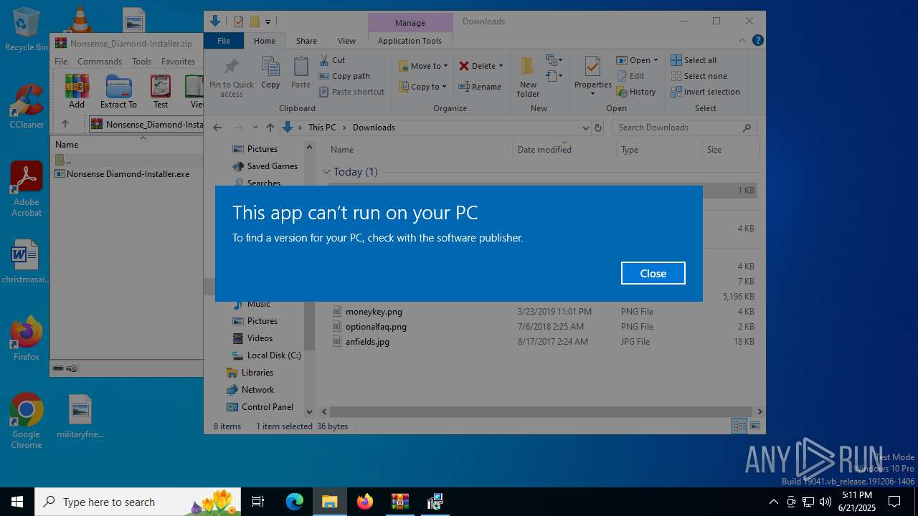The width and height of the screenshot is (918, 516).
Task: Click Select none in ribbon
Action: [699, 76]
